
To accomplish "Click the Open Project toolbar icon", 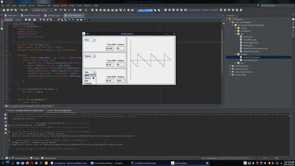I will coord(12,10).
